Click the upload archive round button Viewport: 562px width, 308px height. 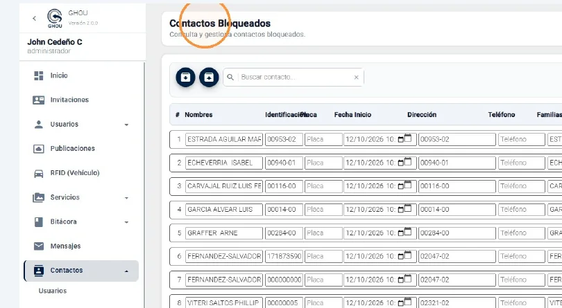[x=209, y=78]
